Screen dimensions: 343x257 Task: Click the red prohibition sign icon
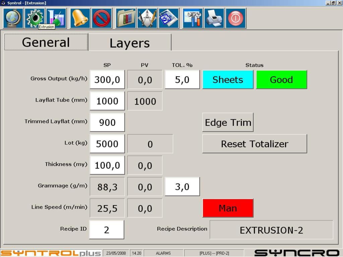102,18
